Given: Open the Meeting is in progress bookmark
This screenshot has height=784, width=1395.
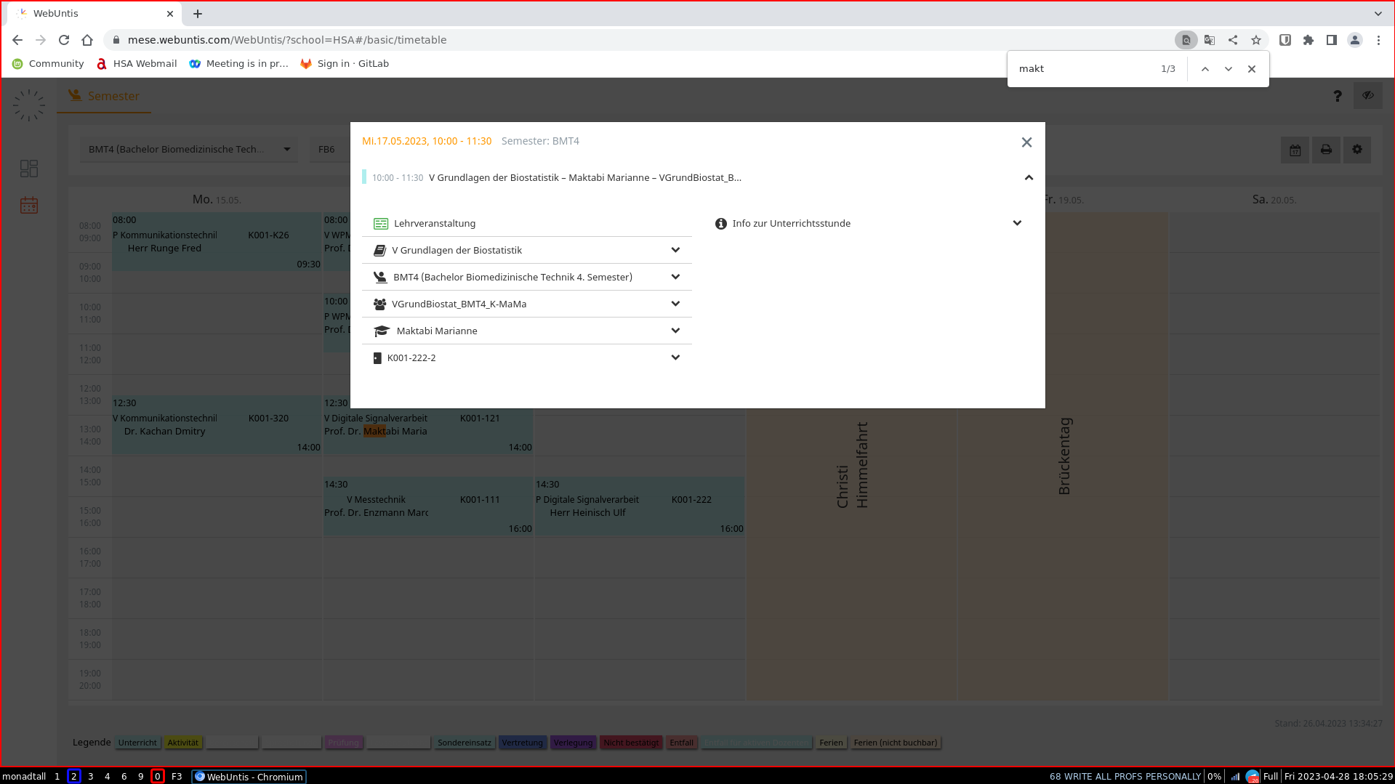Looking at the screenshot, I should 238,64.
